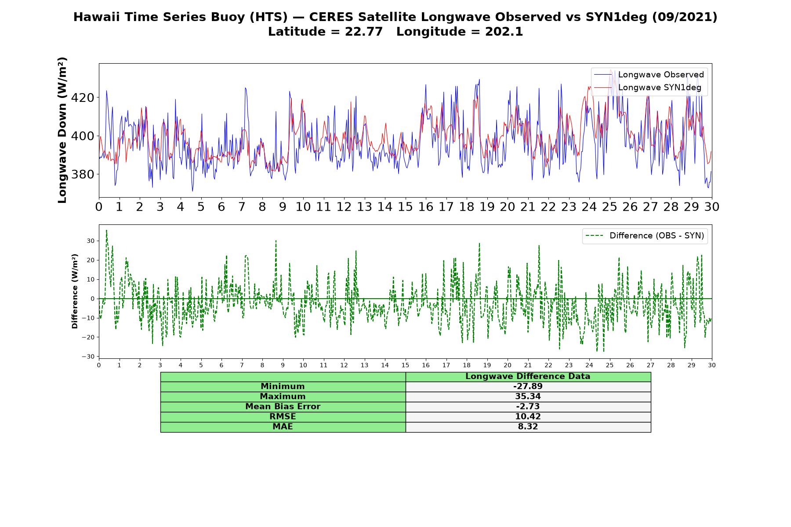Click the 420 tick label on the top chart

click(x=83, y=97)
